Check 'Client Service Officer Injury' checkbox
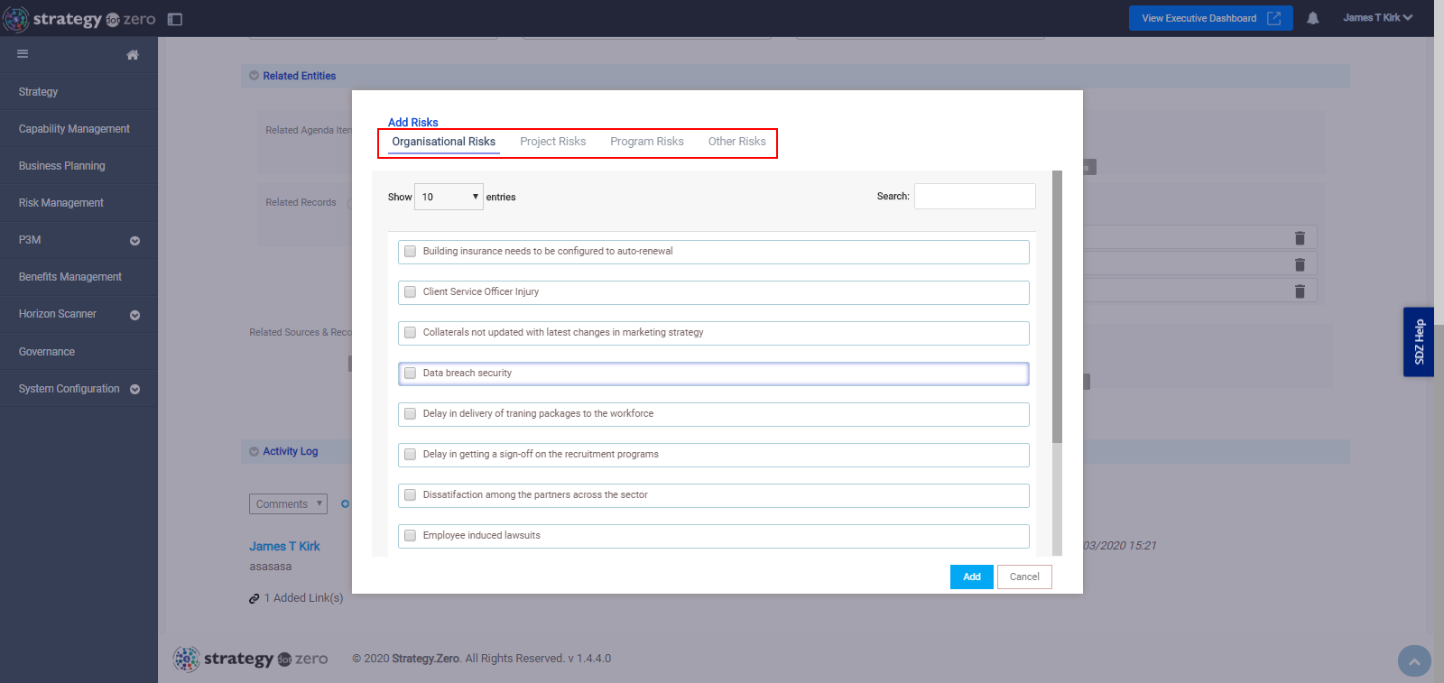 click(411, 292)
